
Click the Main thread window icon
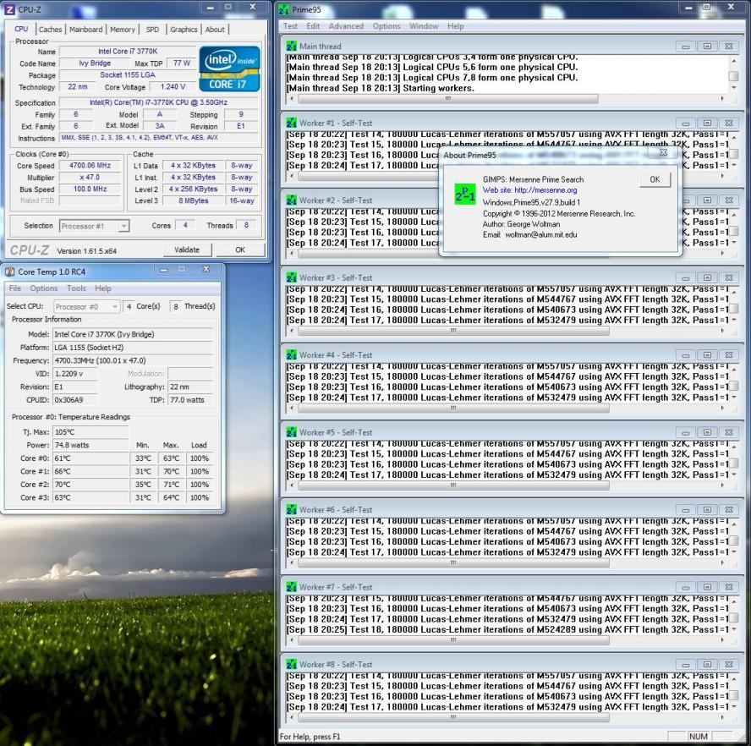pyautogui.click(x=291, y=47)
